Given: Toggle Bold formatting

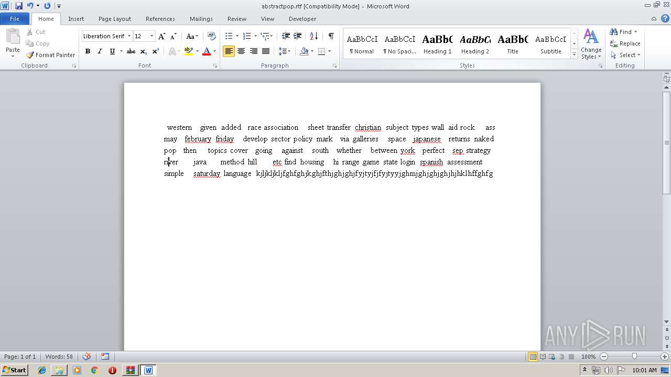Looking at the screenshot, I should tap(88, 51).
